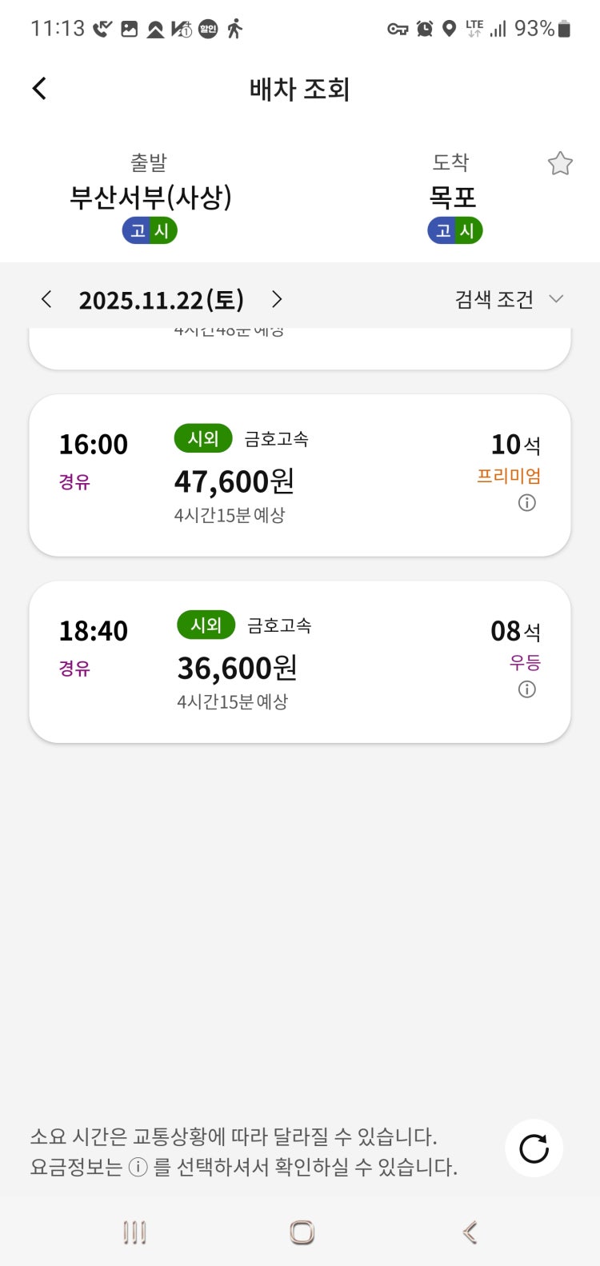This screenshot has width=600, height=1266.
Task: Open the date picker for 2025.11.22(토)
Action: (161, 300)
